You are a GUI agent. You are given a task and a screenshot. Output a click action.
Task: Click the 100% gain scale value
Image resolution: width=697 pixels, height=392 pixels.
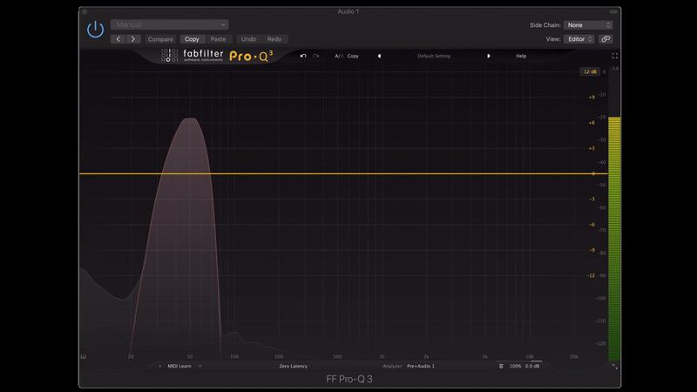515,366
